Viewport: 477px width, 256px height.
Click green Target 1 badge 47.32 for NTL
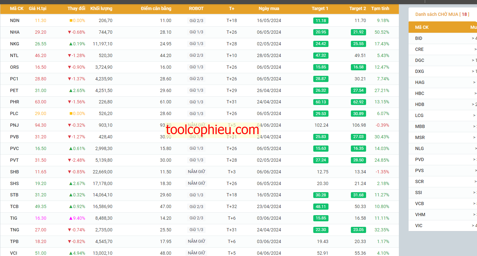tap(321, 55)
